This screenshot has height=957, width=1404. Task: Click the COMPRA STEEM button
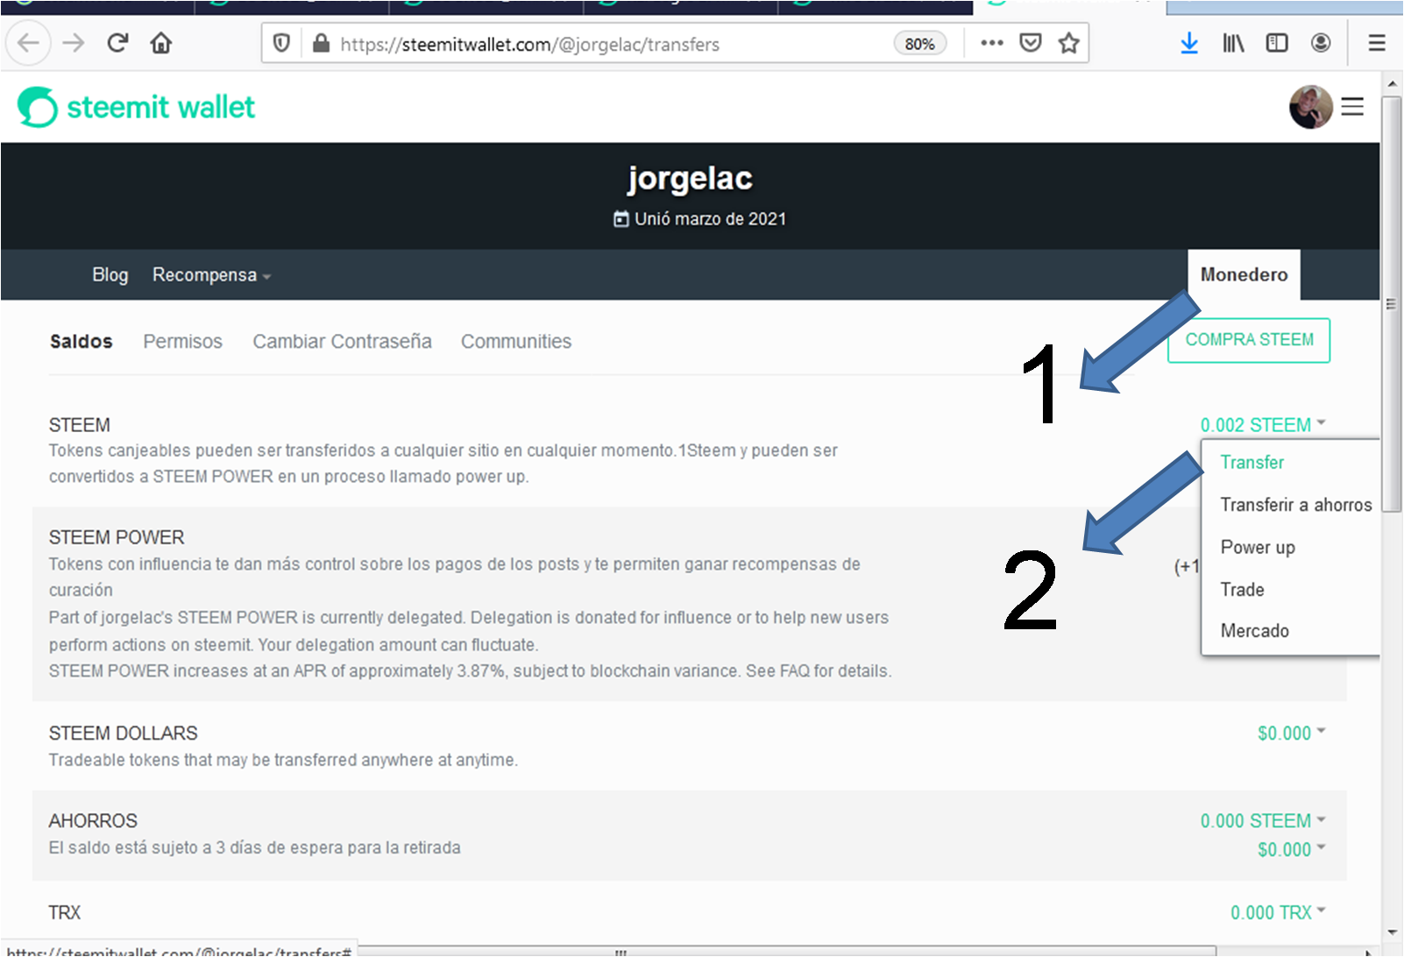(1249, 340)
